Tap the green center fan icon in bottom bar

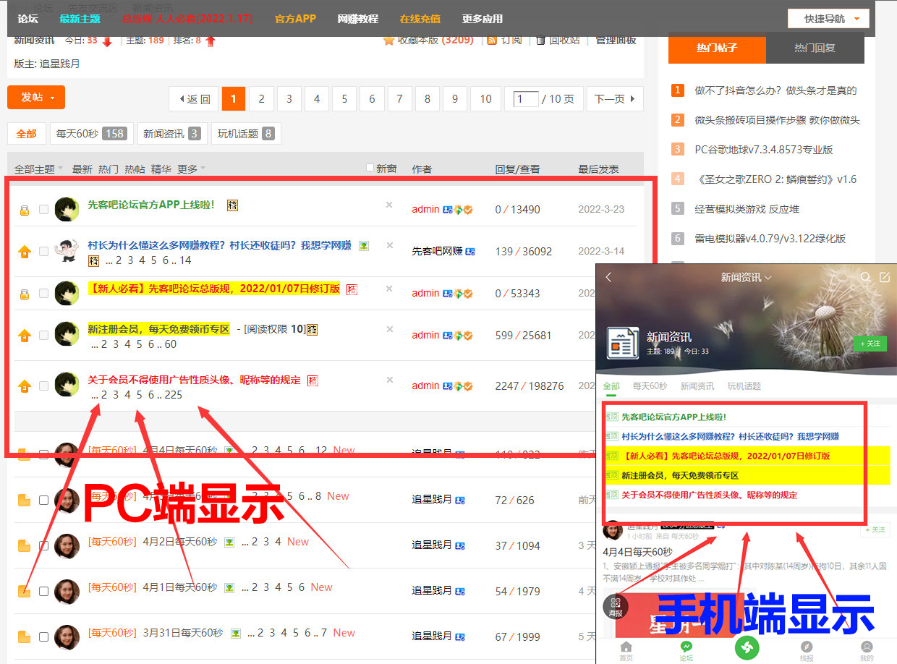(x=747, y=646)
